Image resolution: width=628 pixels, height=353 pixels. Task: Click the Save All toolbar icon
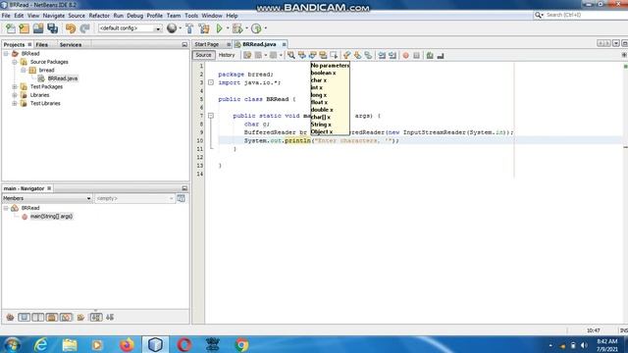coord(52,28)
